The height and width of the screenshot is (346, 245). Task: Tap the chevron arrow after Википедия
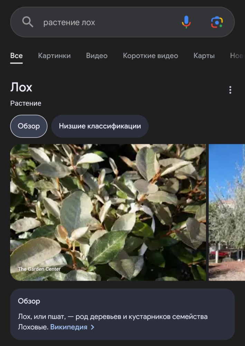click(x=93, y=327)
